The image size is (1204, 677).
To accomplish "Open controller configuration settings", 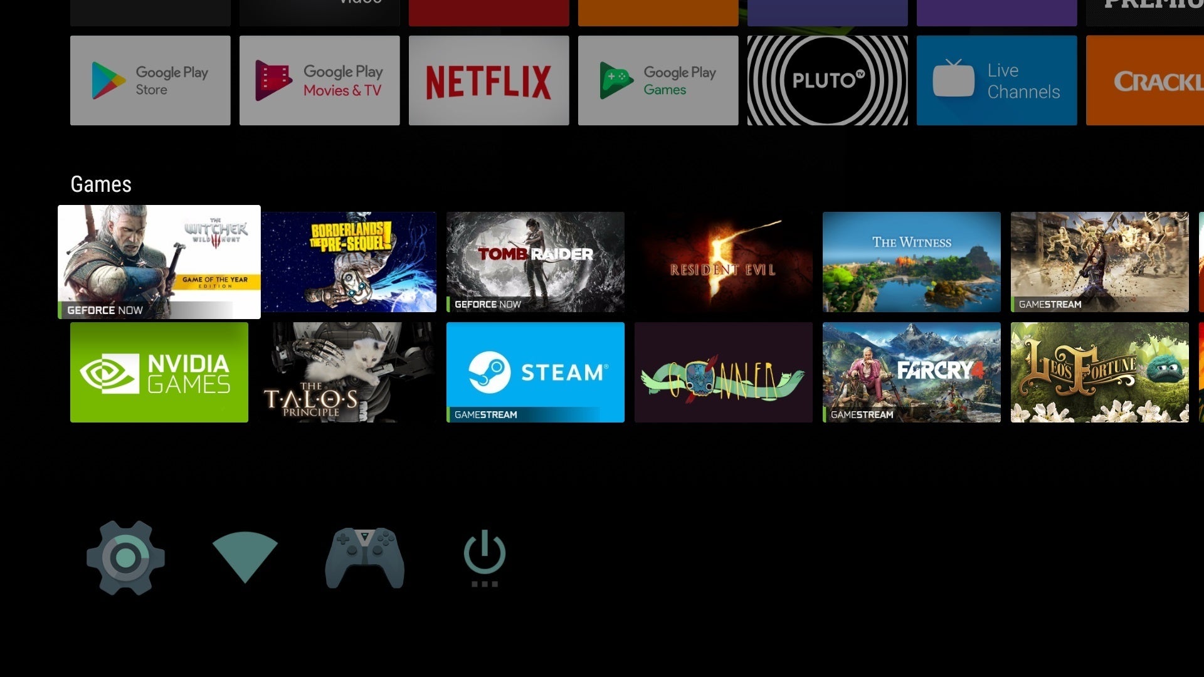I will pos(365,554).
